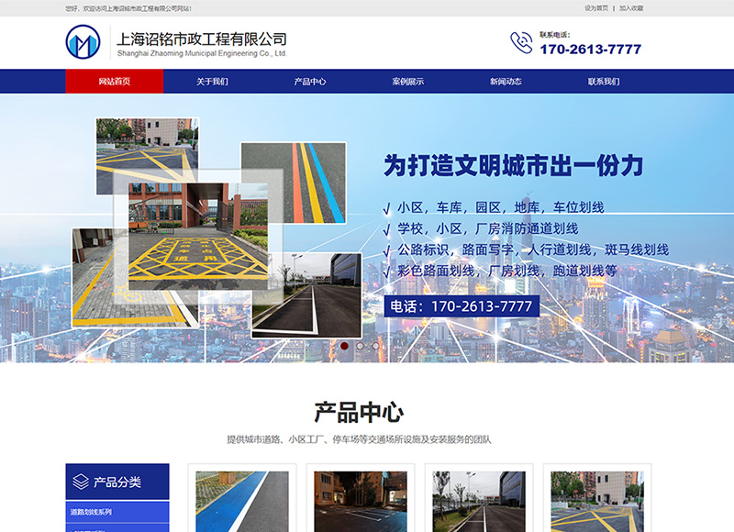The image size is (734, 532).
Task: Click the English company name subtitle
Action: pos(202,53)
